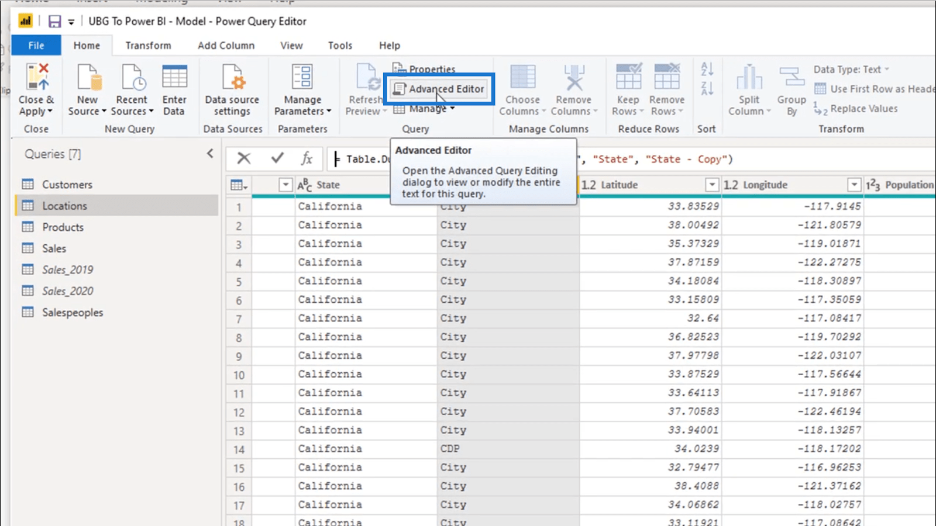936x526 pixels.
Task: Open the View tab
Action: [291, 46]
